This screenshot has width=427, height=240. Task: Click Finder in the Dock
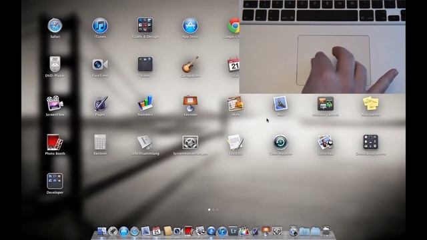point(101,231)
